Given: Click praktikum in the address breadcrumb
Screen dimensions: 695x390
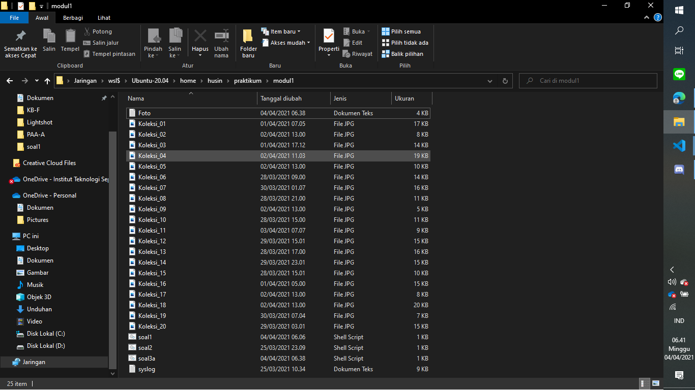Looking at the screenshot, I should (248, 81).
